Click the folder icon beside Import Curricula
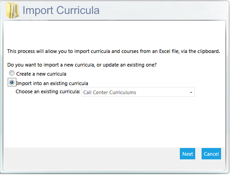Screen dimensions: 236x177 tap(13, 11)
